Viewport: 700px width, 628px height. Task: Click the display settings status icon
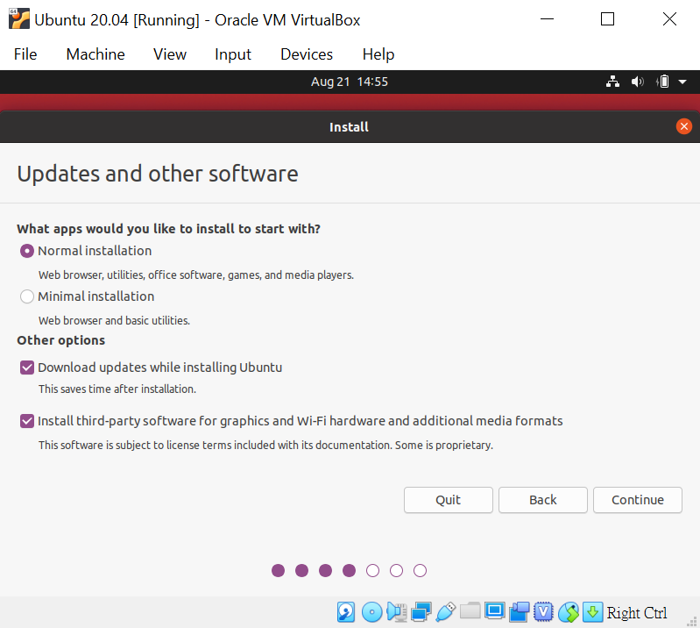[495, 611]
